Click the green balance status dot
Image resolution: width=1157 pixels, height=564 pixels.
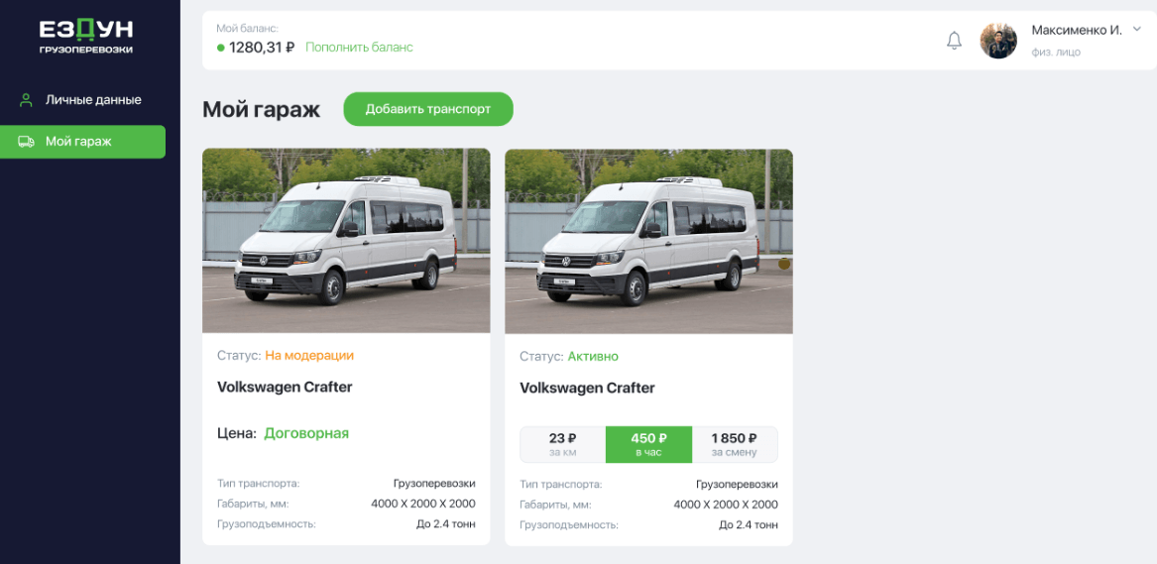[x=221, y=48]
